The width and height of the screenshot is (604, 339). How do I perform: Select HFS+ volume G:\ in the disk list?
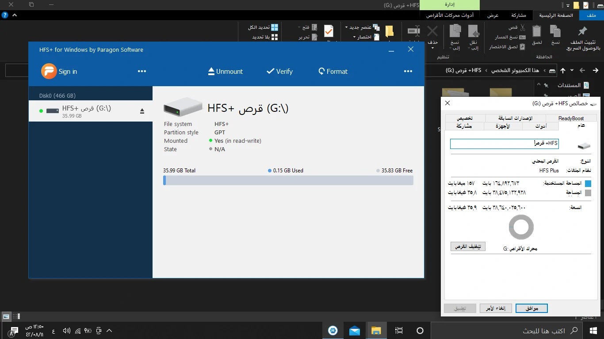click(x=91, y=111)
